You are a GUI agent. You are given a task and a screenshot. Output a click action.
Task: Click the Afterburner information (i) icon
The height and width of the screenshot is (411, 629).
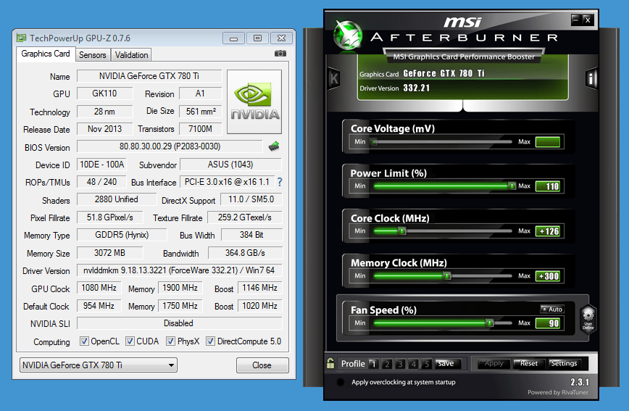tap(591, 78)
